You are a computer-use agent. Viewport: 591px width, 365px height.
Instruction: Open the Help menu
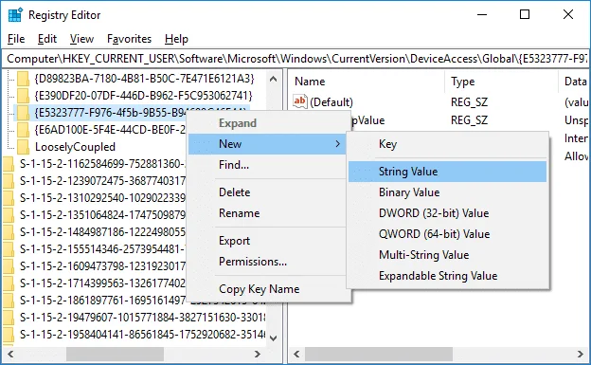click(176, 39)
